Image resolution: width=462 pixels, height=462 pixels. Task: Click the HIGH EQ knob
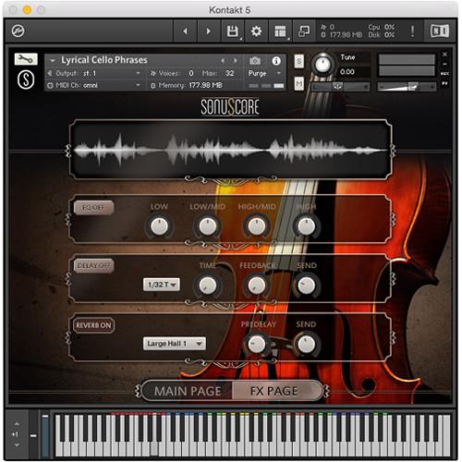coord(306,226)
